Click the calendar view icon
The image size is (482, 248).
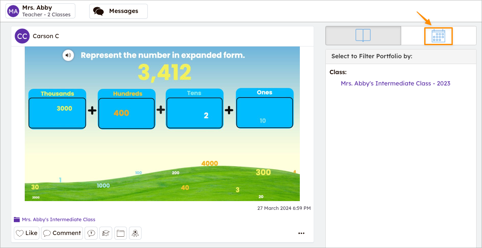pos(438,36)
